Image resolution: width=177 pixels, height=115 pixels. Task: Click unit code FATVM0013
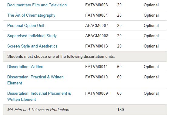click(96, 46)
